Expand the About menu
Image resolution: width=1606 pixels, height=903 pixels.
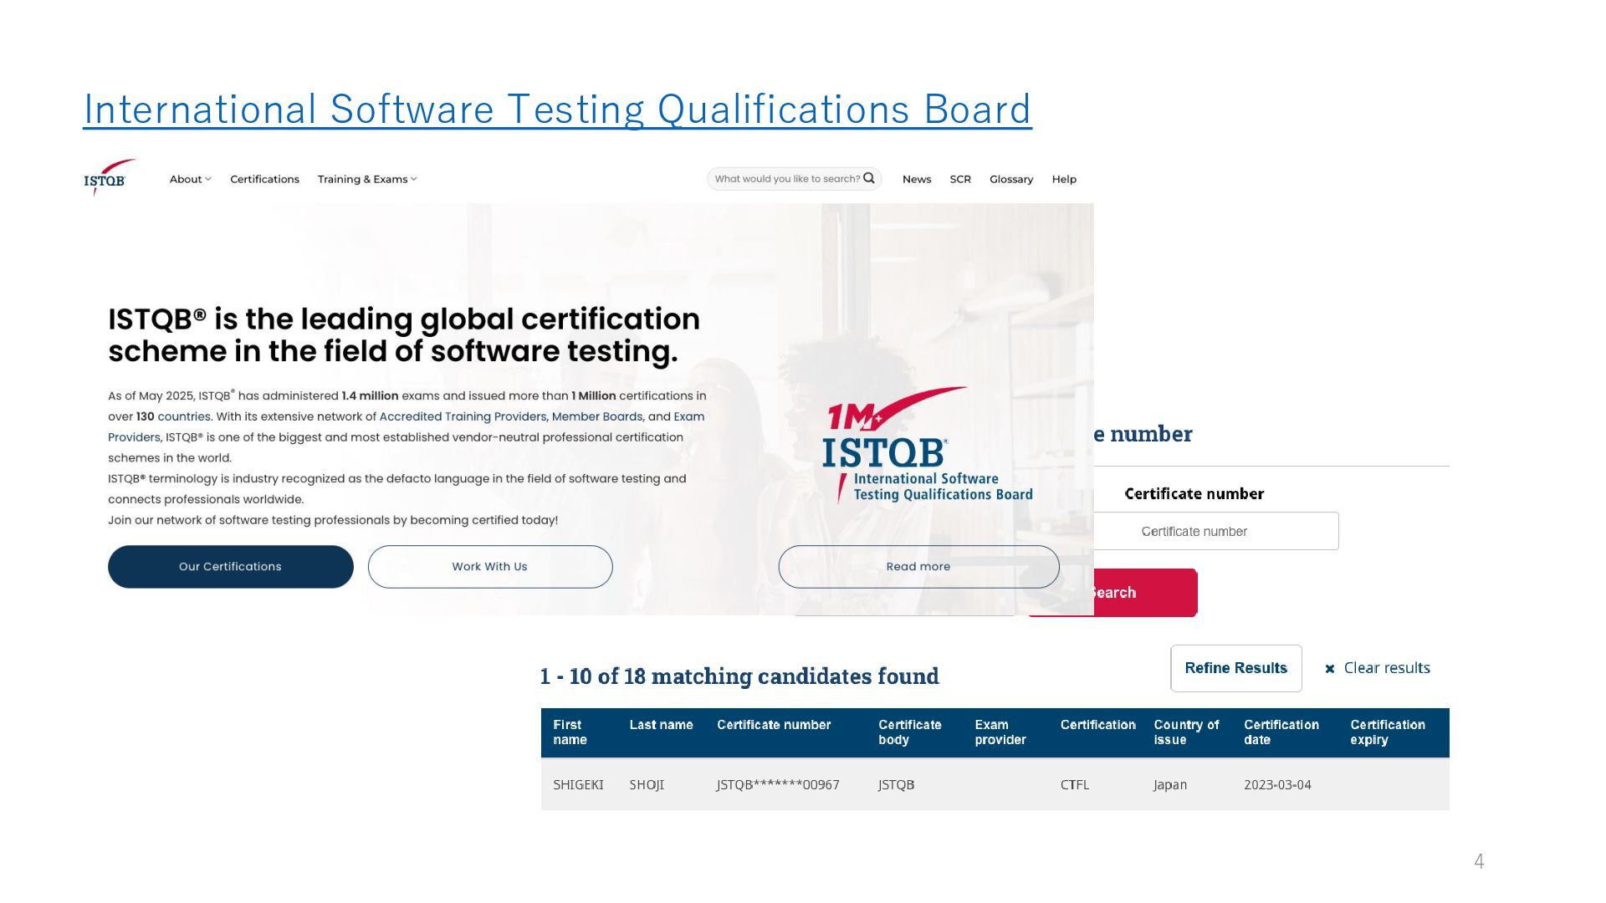point(190,179)
